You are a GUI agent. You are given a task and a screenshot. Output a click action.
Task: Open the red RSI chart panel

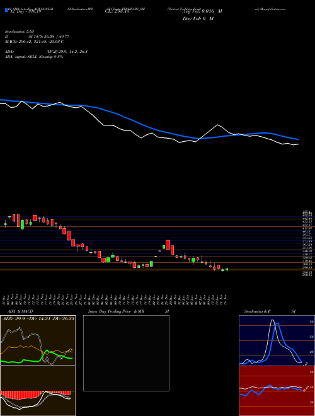pos(277,391)
